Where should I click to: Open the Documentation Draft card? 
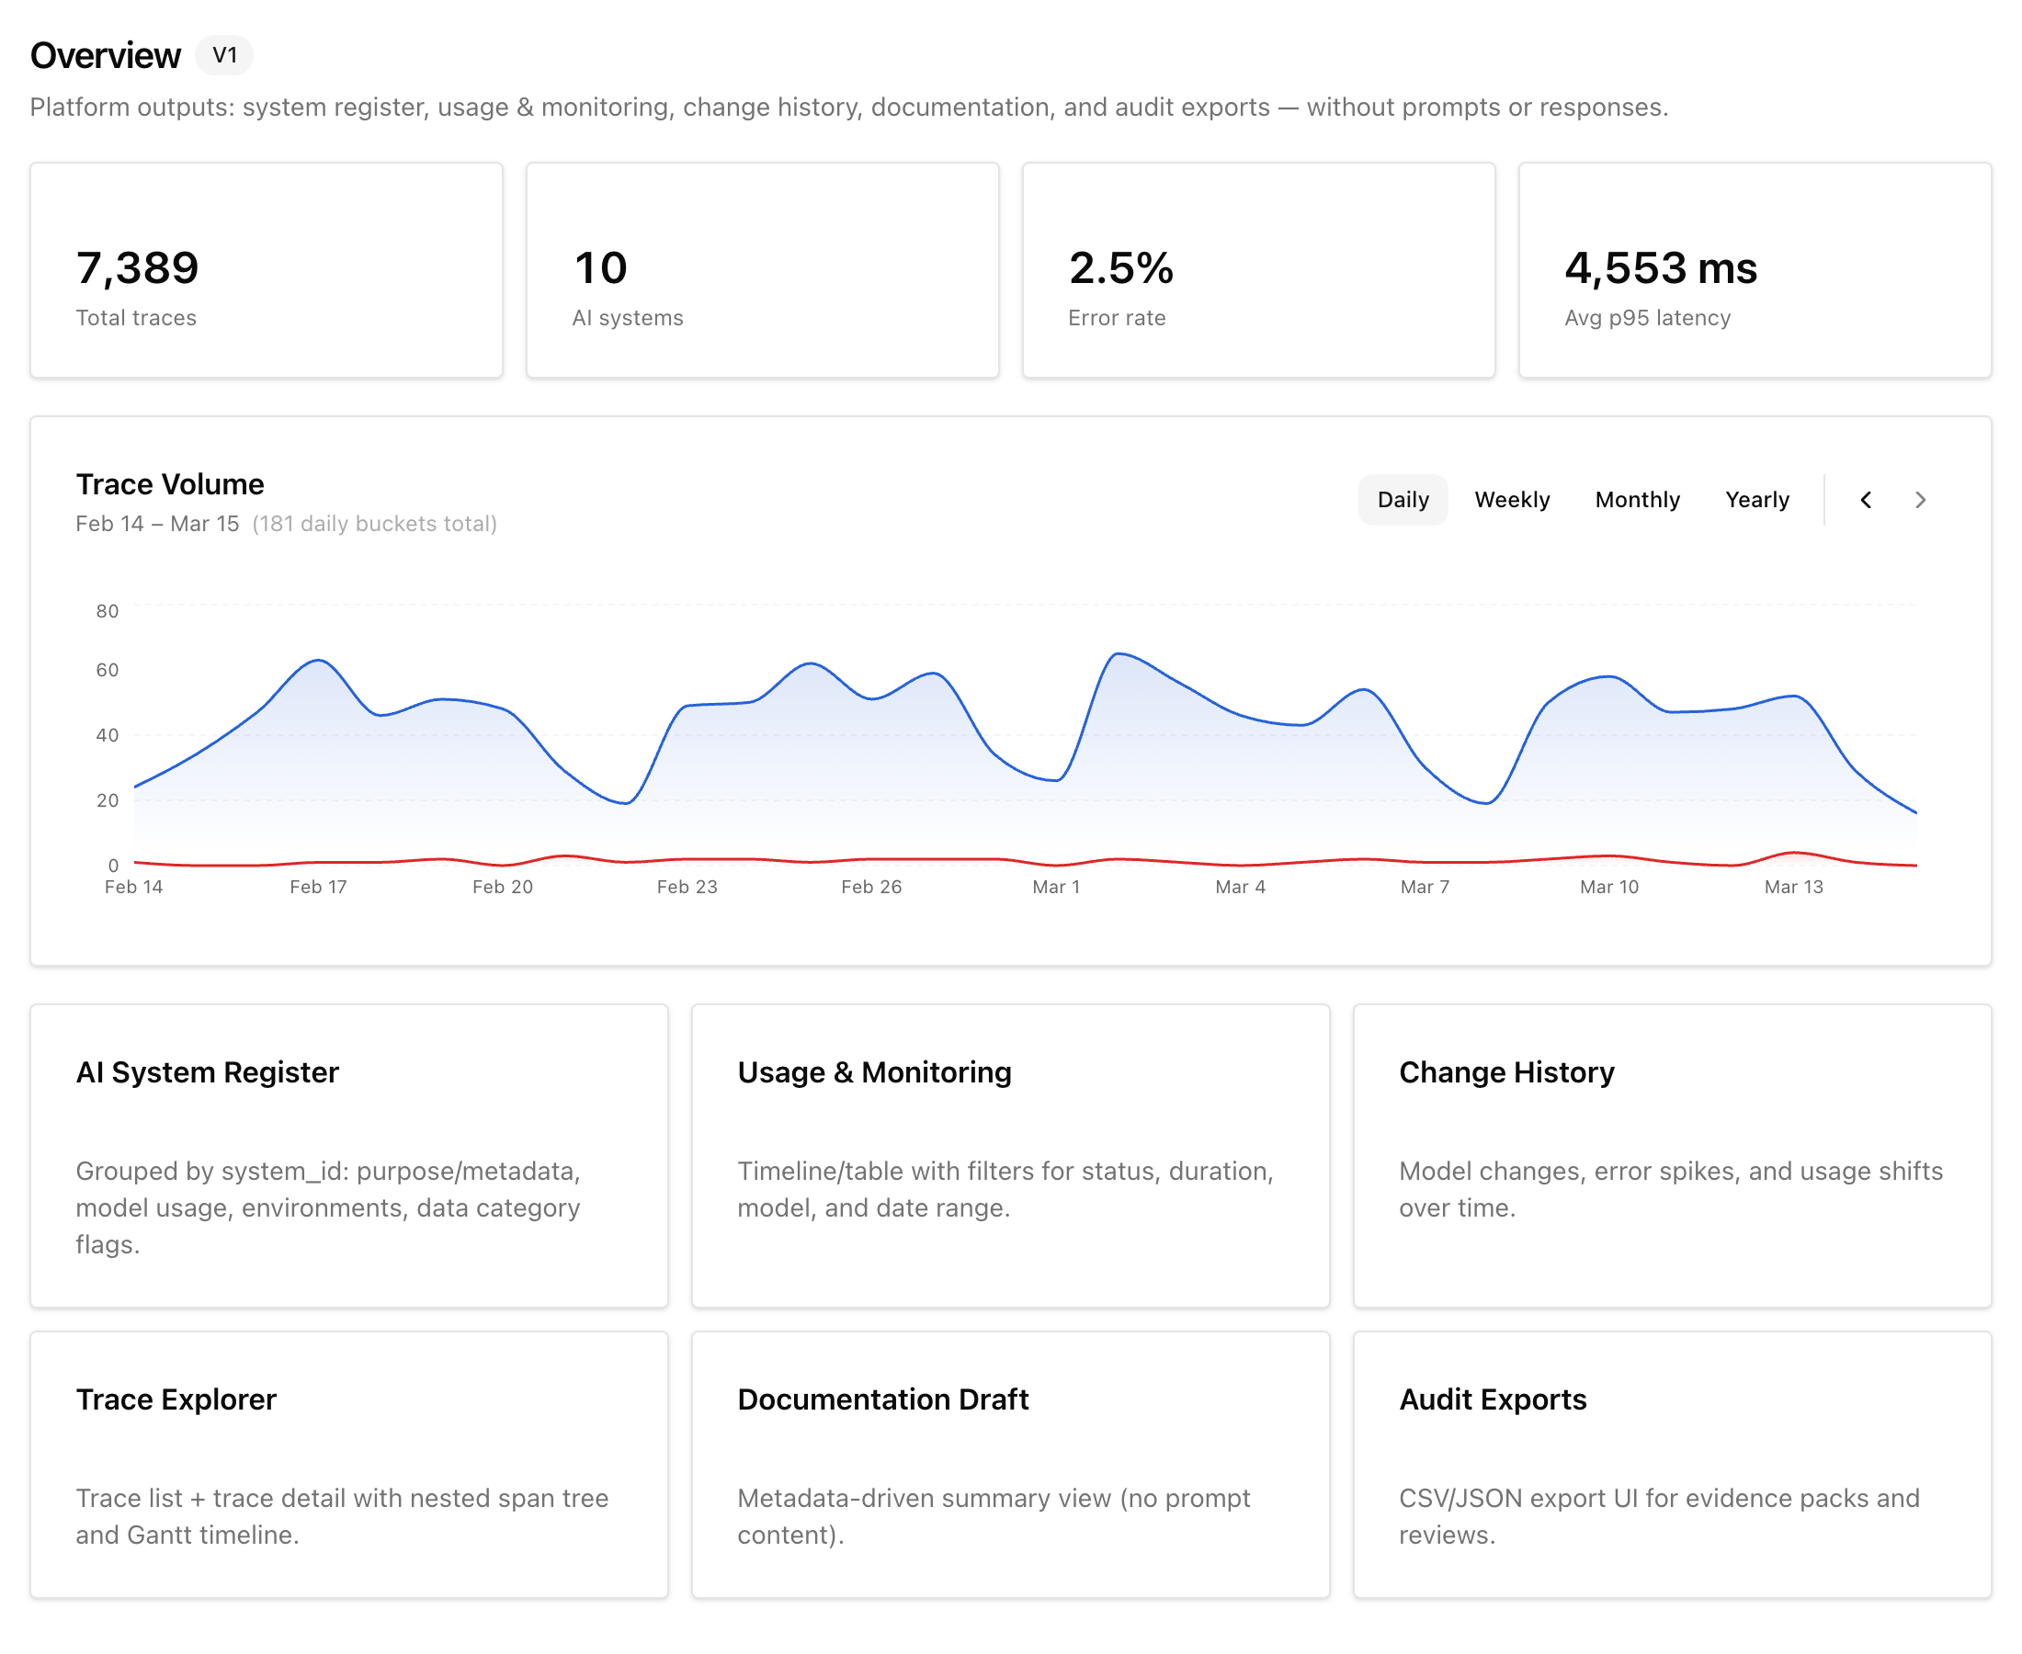[x=1010, y=1465]
